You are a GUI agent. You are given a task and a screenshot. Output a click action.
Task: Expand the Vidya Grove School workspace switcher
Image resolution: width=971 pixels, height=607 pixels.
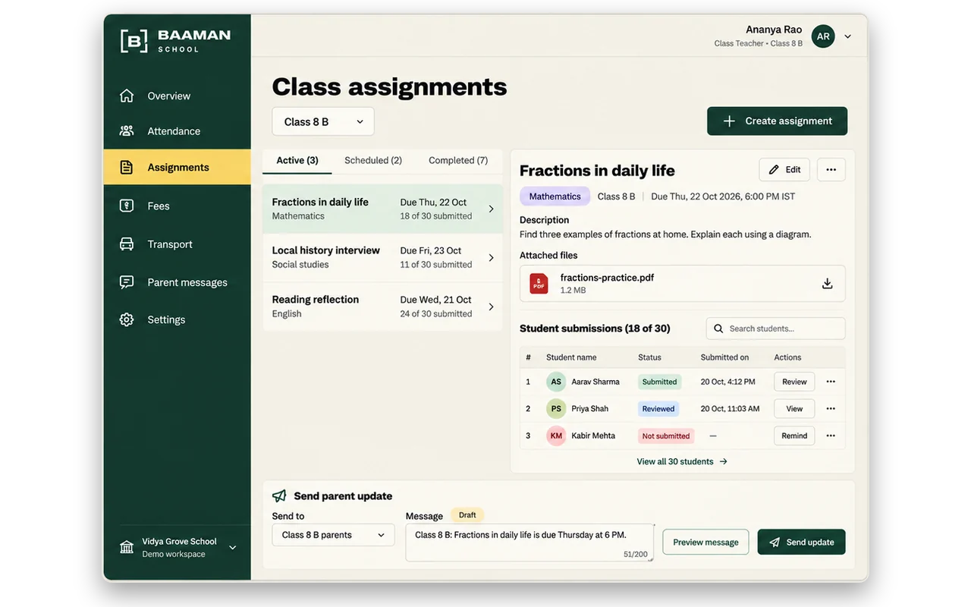point(233,547)
